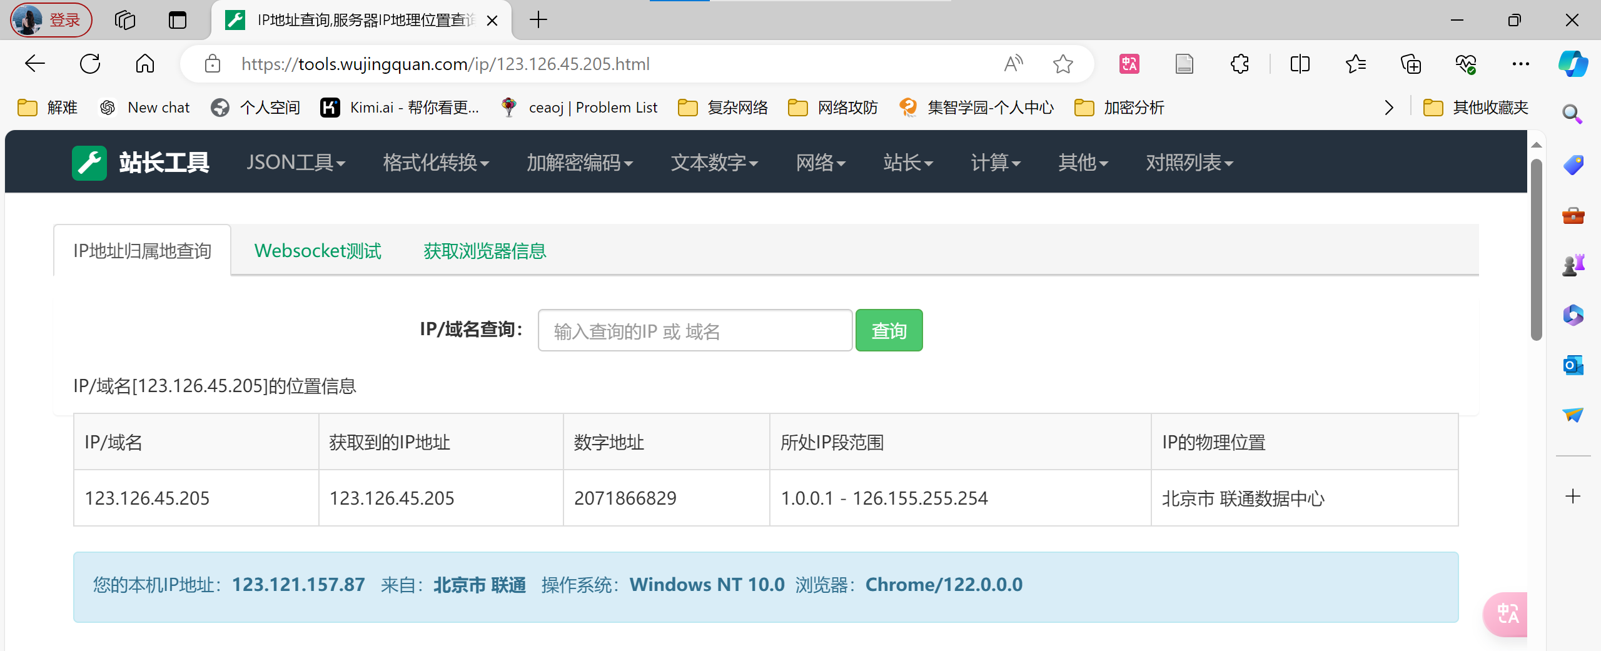Select the 北京市 联通数据中心 location cell
The width and height of the screenshot is (1601, 651).
coord(1305,498)
